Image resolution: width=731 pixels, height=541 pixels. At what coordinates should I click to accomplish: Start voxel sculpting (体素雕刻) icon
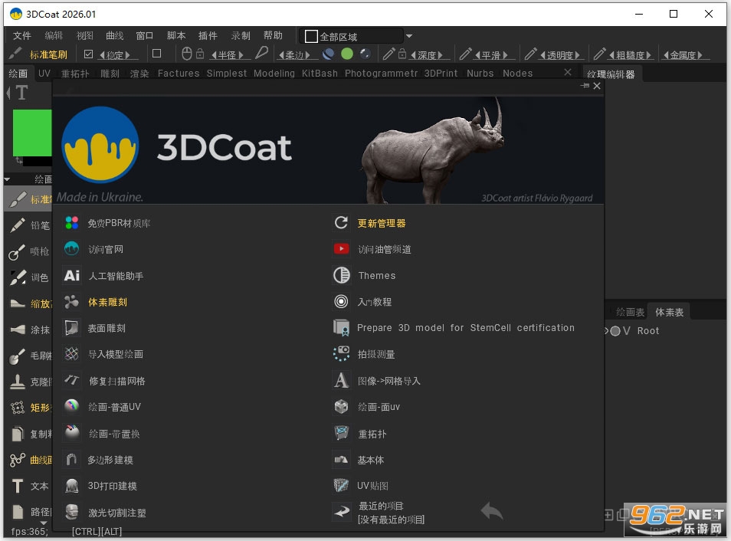(x=72, y=302)
